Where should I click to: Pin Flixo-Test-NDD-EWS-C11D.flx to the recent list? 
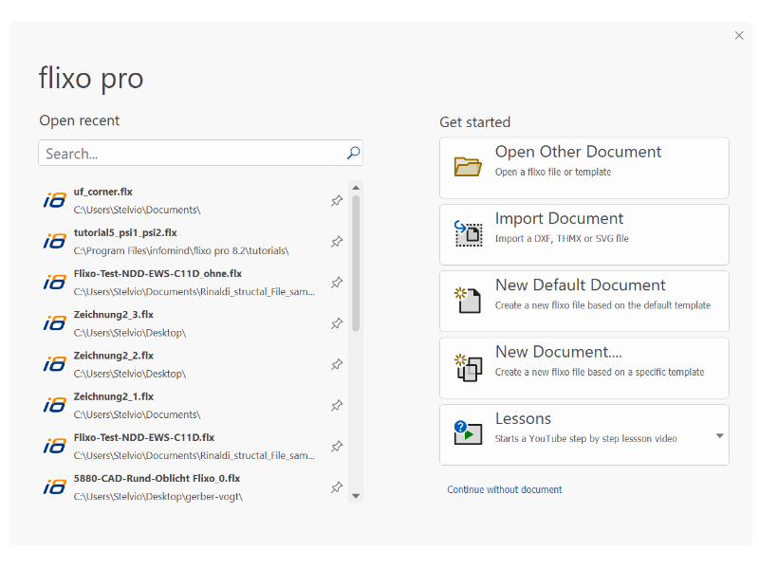click(337, 446)
